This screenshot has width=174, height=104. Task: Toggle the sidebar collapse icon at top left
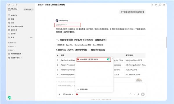pos(9,5)
